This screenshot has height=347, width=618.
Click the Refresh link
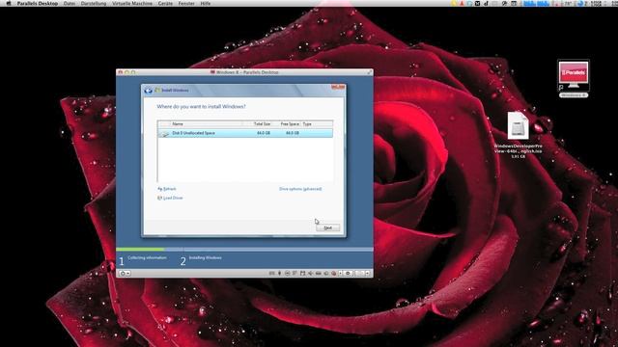167,189
